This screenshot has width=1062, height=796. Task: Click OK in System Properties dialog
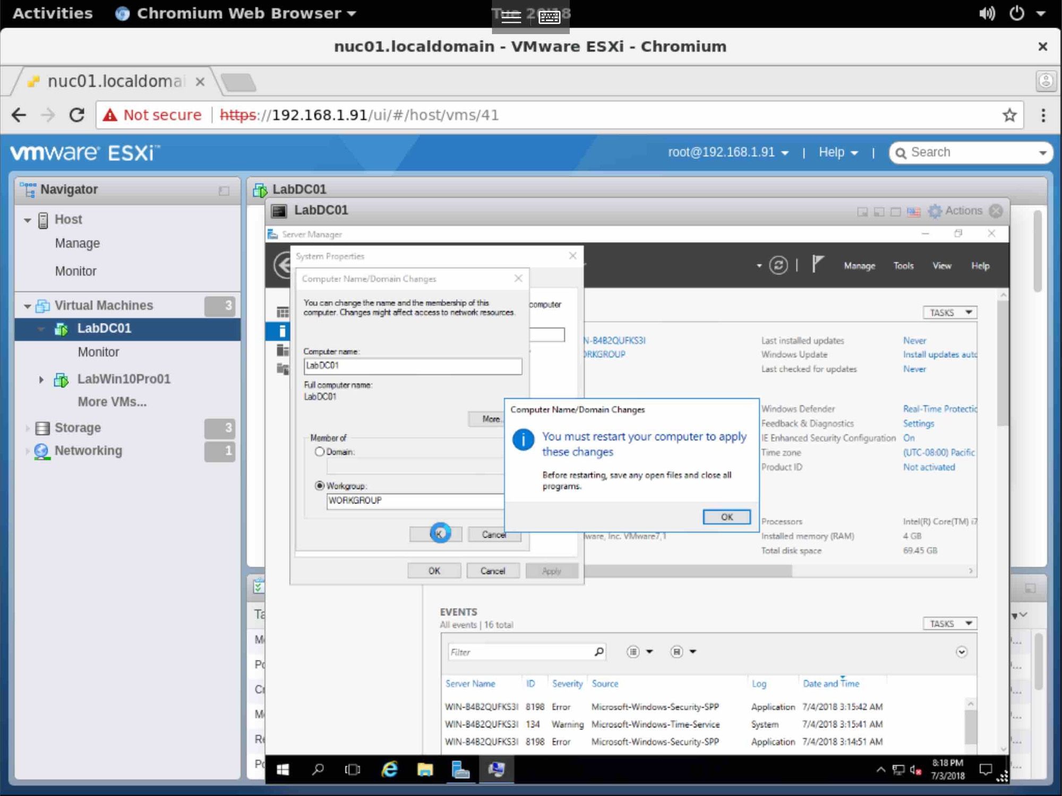point(434,571)
